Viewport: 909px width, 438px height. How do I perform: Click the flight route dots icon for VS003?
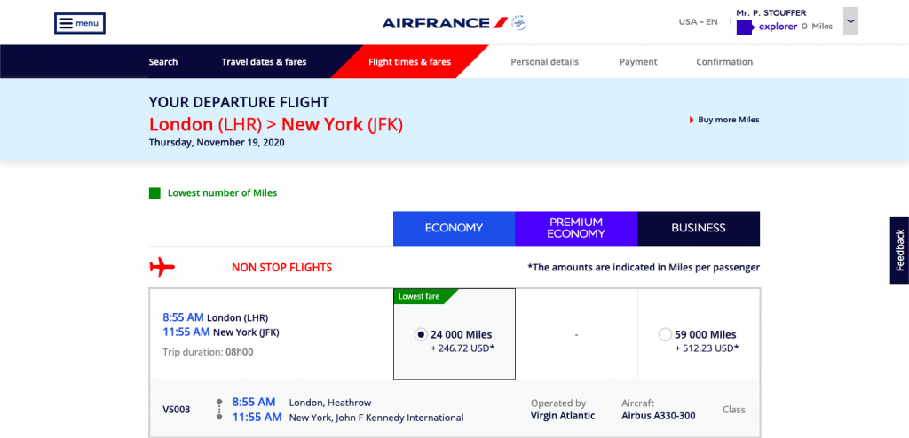pos(219,409)
